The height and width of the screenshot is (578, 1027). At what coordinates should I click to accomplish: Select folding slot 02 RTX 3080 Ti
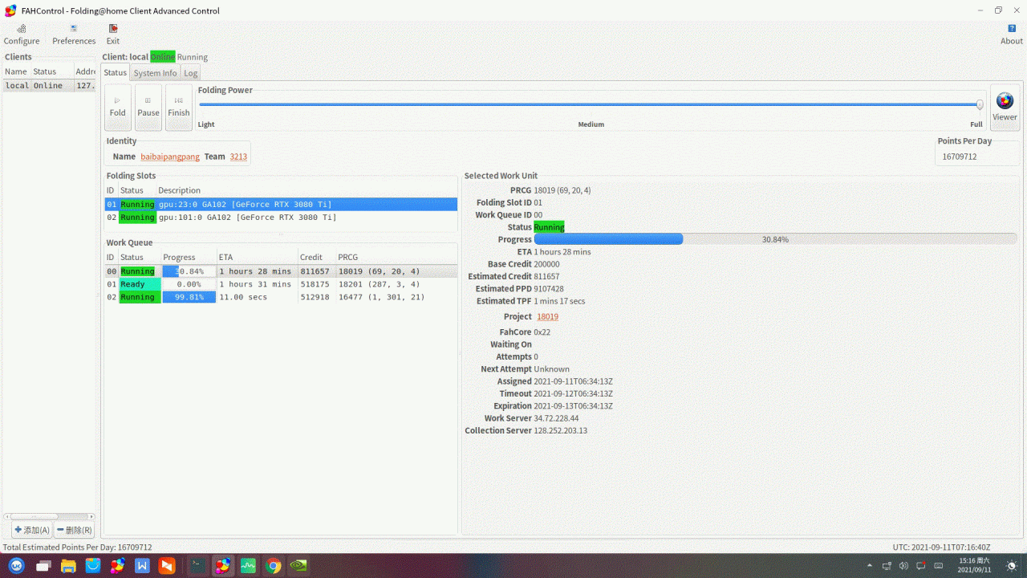pos(281,218)
